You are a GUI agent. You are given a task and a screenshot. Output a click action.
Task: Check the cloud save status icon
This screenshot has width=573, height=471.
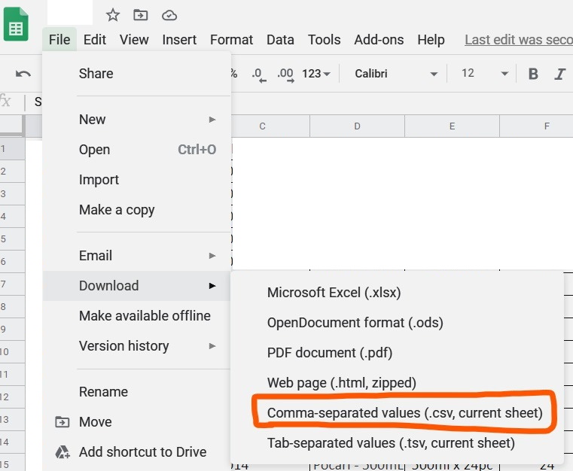[x=169, y=15]
